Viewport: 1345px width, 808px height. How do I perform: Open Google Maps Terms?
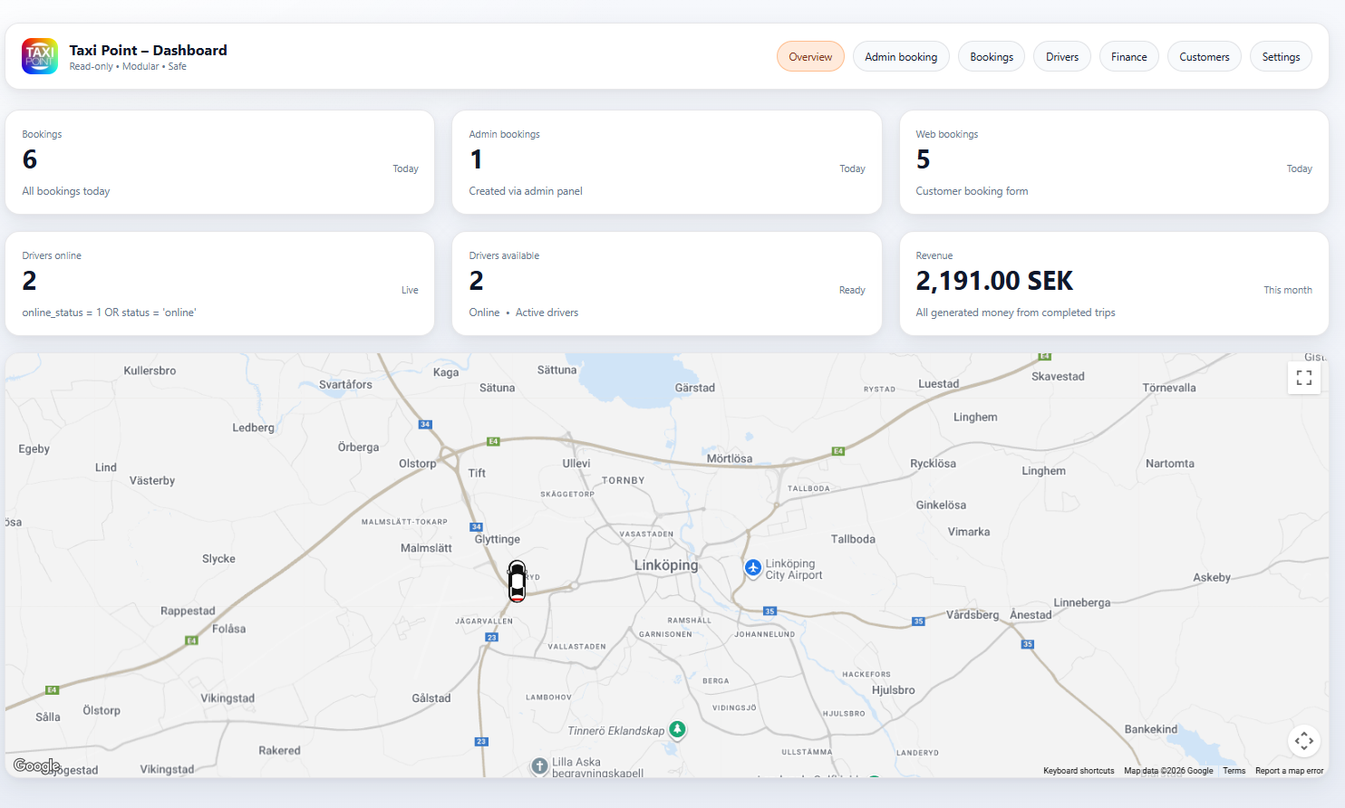pos(1234,770)
